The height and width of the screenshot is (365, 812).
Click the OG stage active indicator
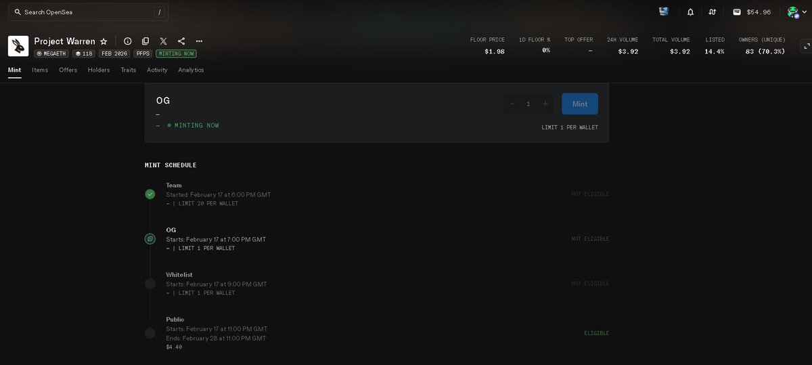pyautogui.click(x=150, y=239)
